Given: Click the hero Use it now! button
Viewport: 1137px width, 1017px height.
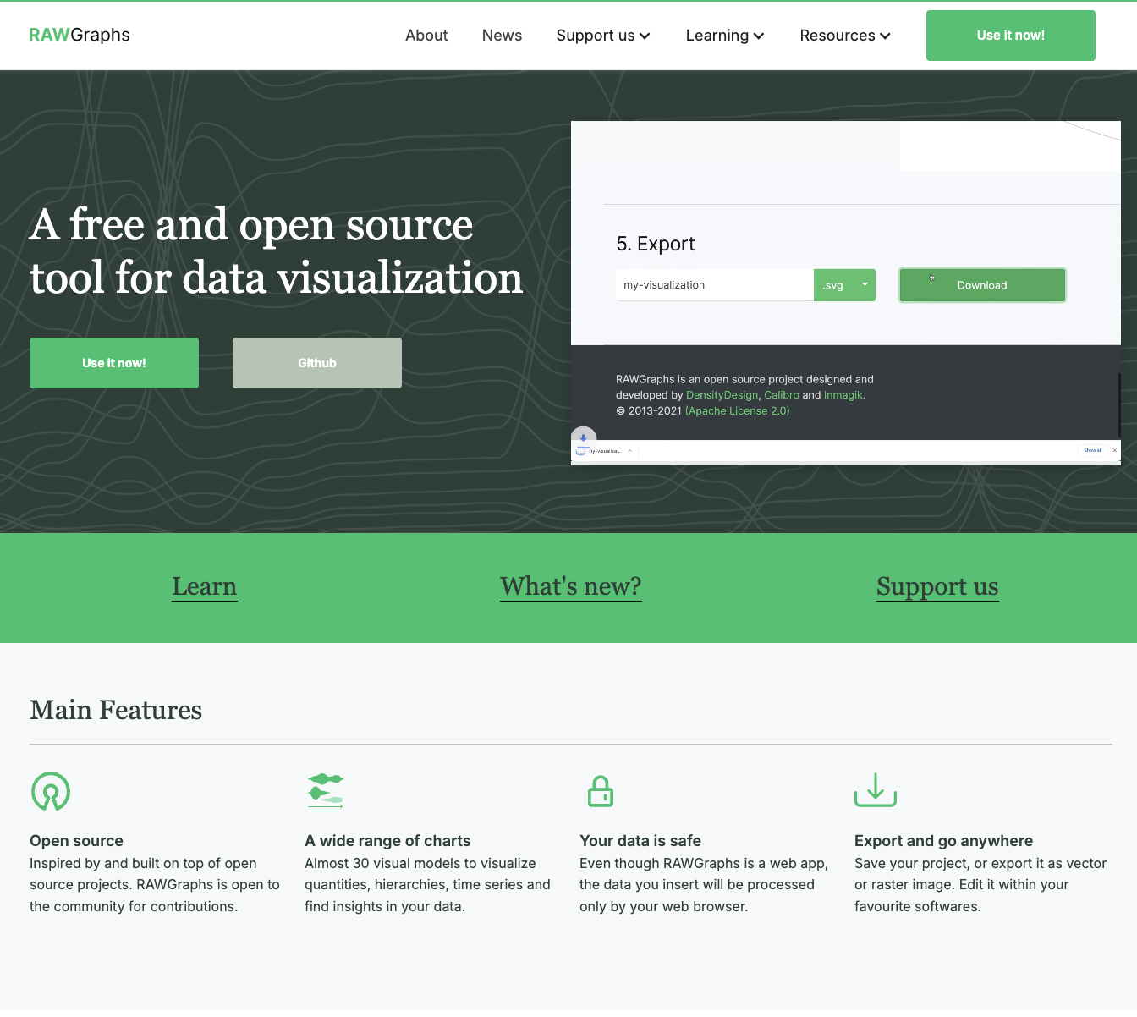Looking at the screenshot, I should point(114,363).
